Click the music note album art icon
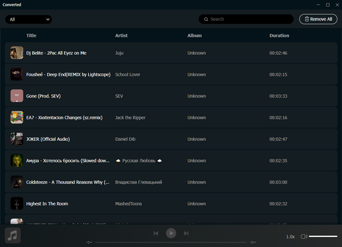Viewport: 342px width, 247px height. (13, 236)
